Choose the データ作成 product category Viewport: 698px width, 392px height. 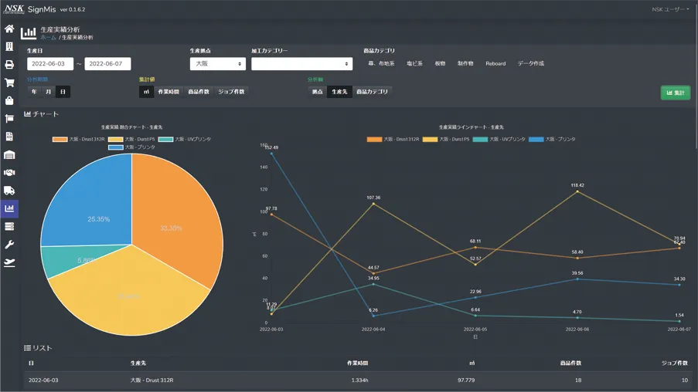[x=531, y=64]
